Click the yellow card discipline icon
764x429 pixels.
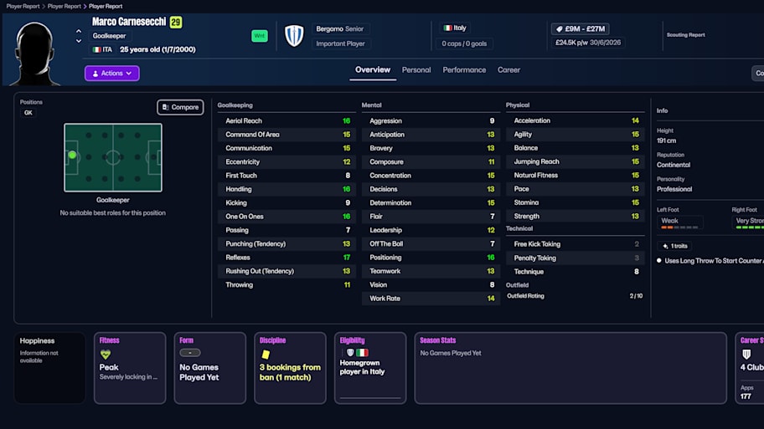266,355
